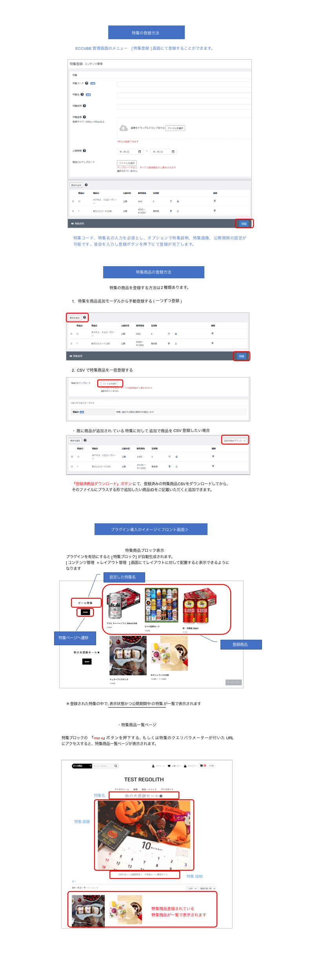This screenshot has height=969, width=313.
Task: Click the more button under ビール特集
Action: 85,612
